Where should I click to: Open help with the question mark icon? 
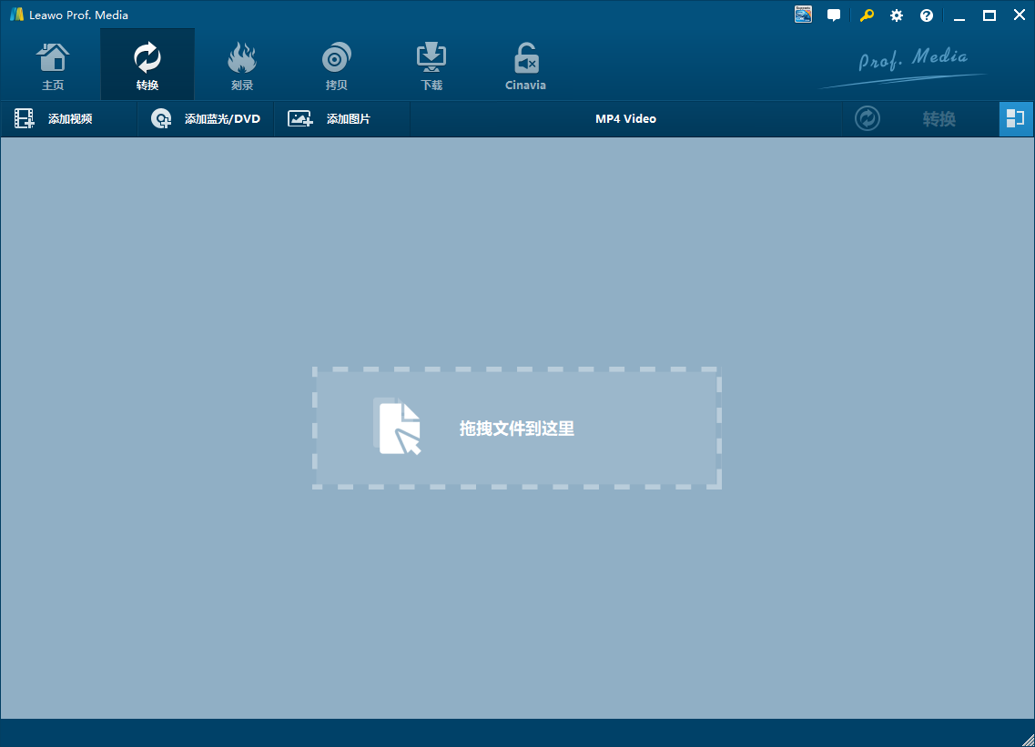coord(927,15)
